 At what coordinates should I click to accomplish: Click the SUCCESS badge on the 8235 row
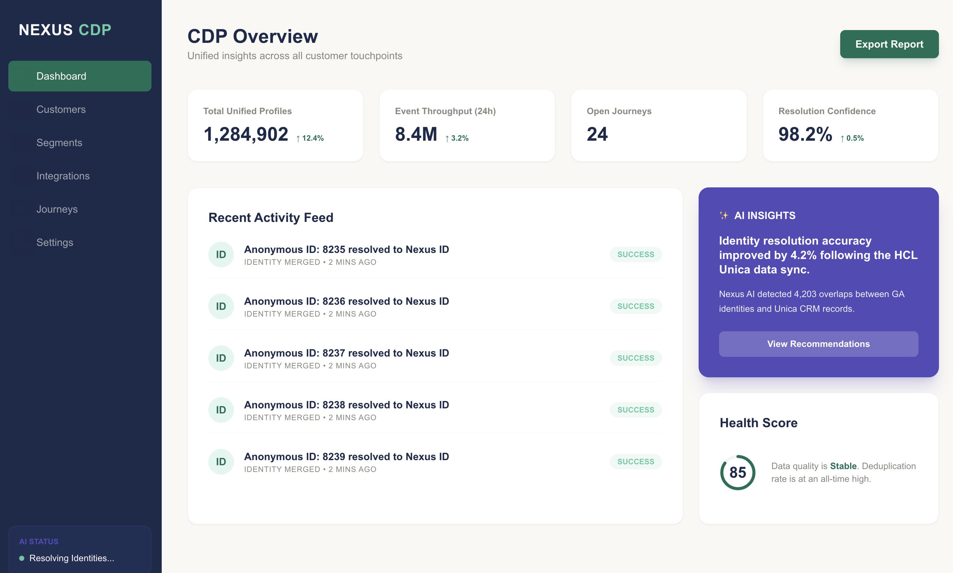point(635,255)
